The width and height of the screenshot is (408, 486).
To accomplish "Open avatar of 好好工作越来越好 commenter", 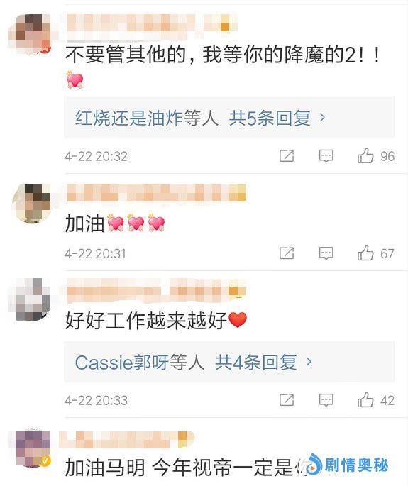I will tap(30, 299).
